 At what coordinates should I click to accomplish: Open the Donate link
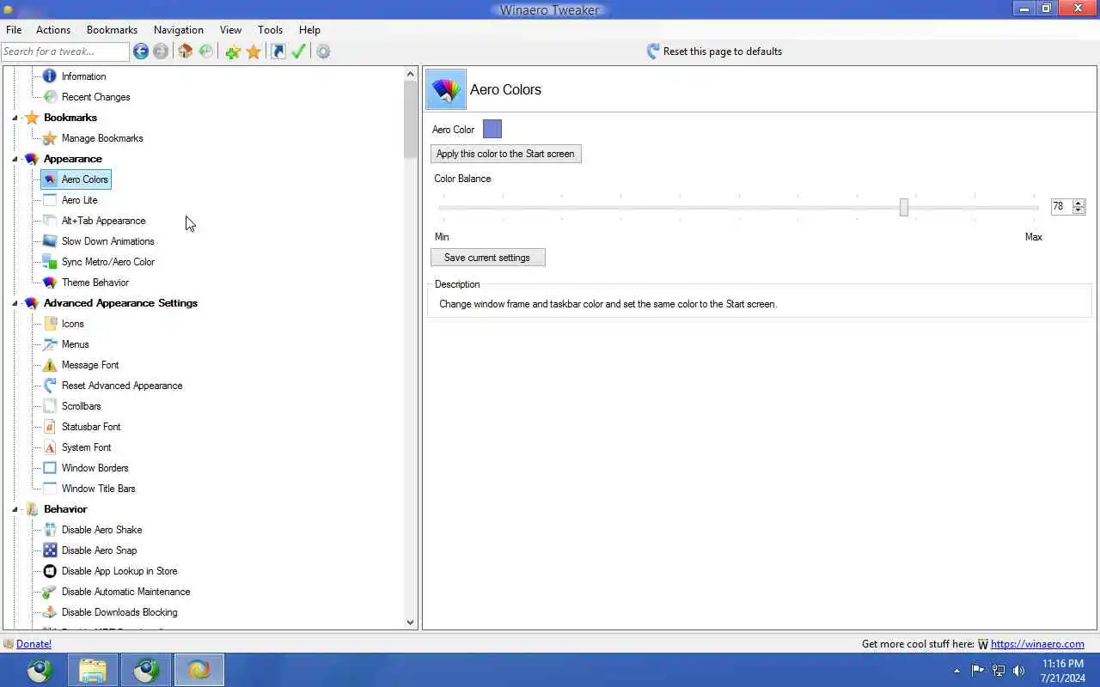[x=34, y=644]
